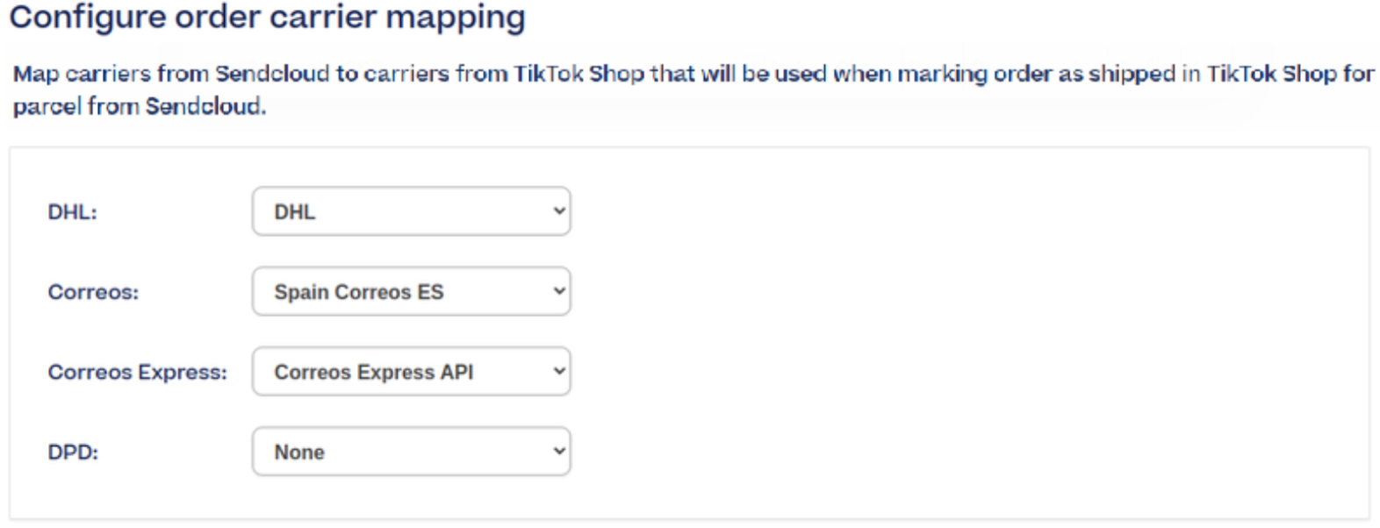The image size is (1380, 528).
Task: Click the "DHL:" field label
Action: point(72,212)
